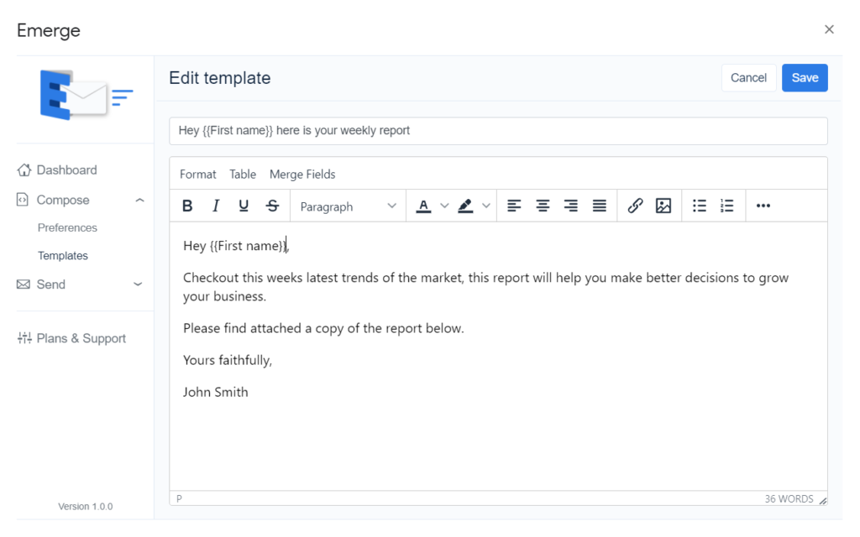
Task: Cancel editing the template
Action: click(x=748, y=78)
